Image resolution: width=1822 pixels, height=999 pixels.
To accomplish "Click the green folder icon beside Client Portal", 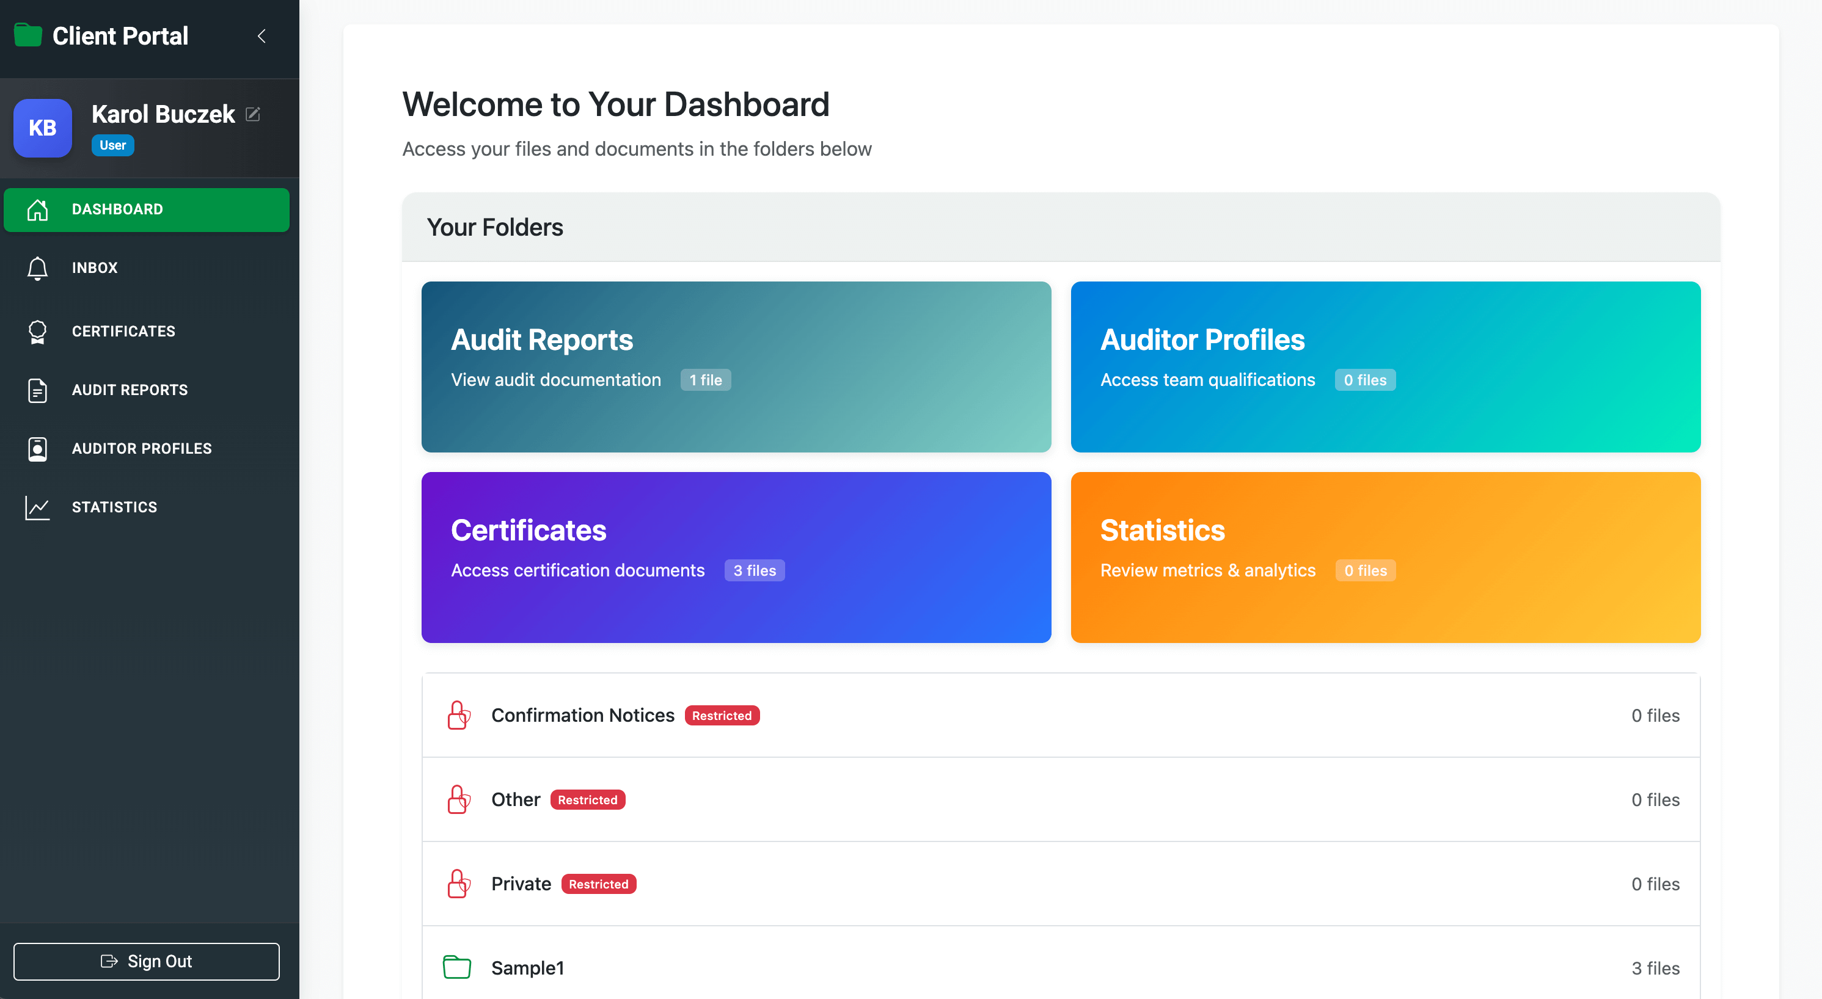I will pyautogui.click(x=27, y=35).
